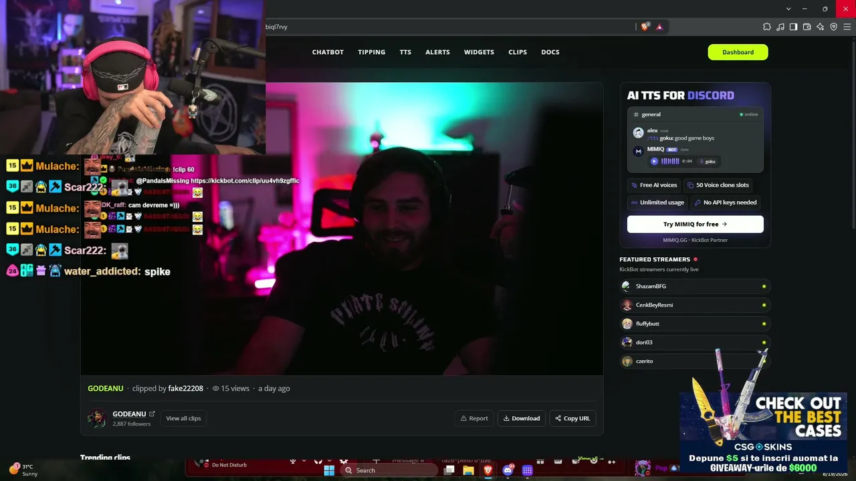Play the GODEANU clip video
The width and height of the screenshot is (856, 481).
click(342, 228)
